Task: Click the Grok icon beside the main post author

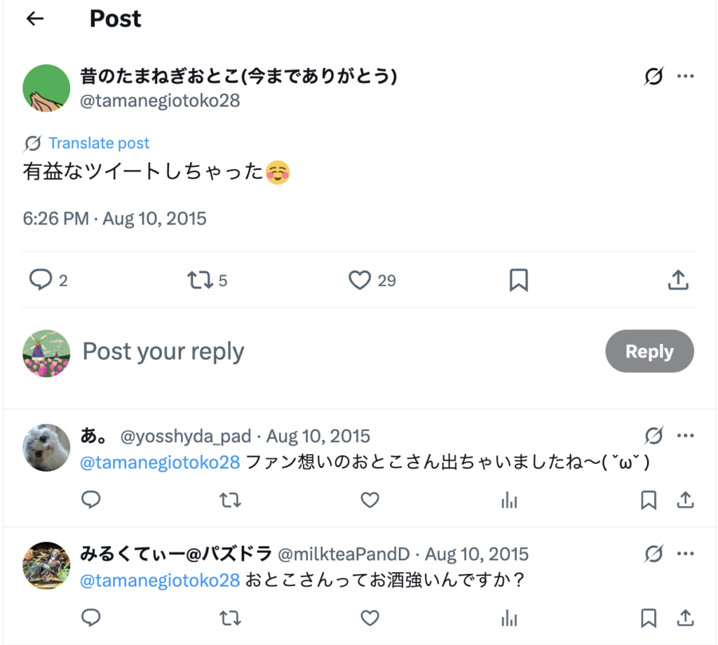Action: pos(653,77)
